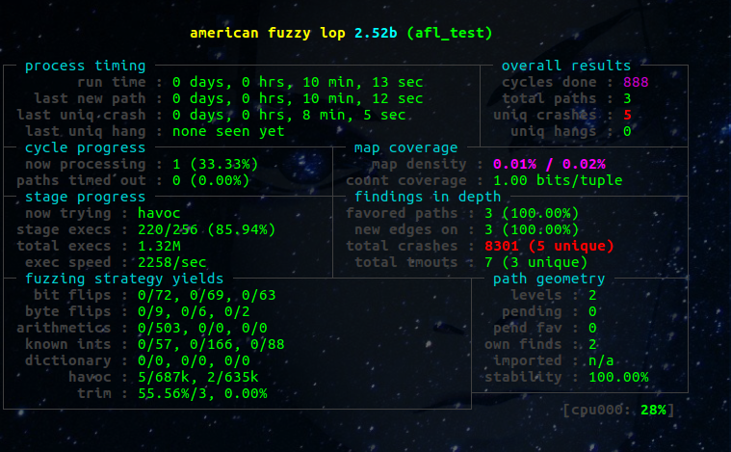Select the 'process timing' section header

coord(86,66)
